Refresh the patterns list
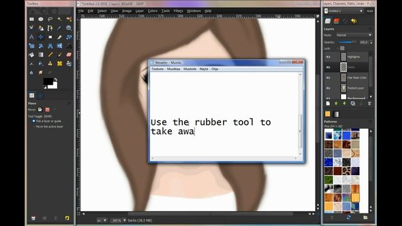The width and height of the screenshot is (402, 226). [x=349, y=218]
